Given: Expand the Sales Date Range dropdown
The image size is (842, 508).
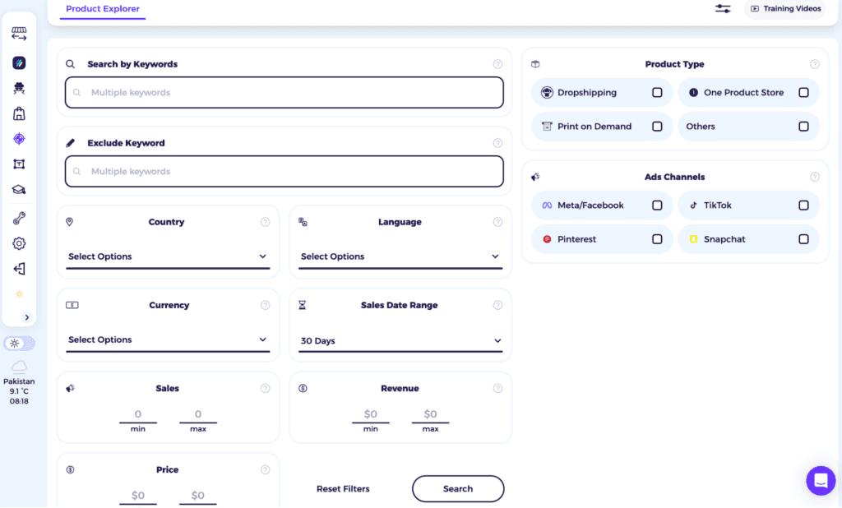Looking at the screenshot, I should 400,340.
